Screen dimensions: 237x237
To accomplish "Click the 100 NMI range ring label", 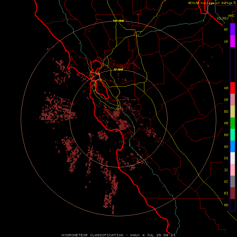I will coord(118,21).
